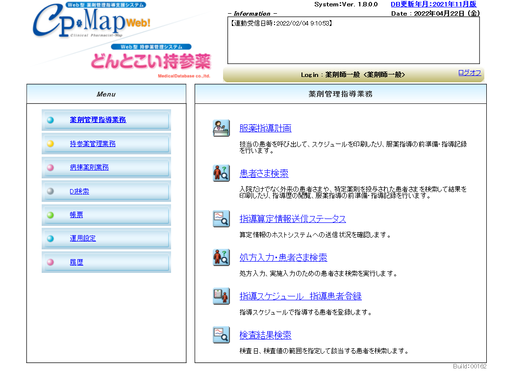Click the どんとこい持参薬 logo
Image resolution: width=526 pixels, height=388 pixels.
[150, 61]
